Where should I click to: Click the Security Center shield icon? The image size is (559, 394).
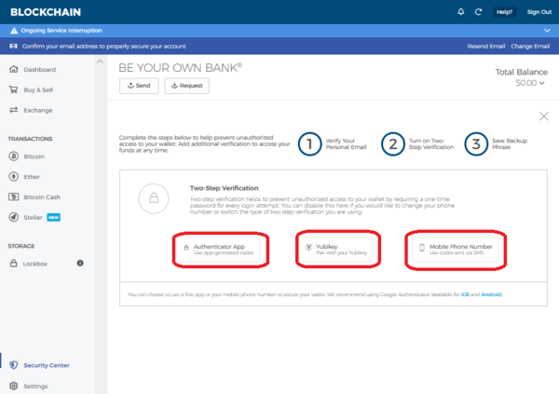click(14, 365)
